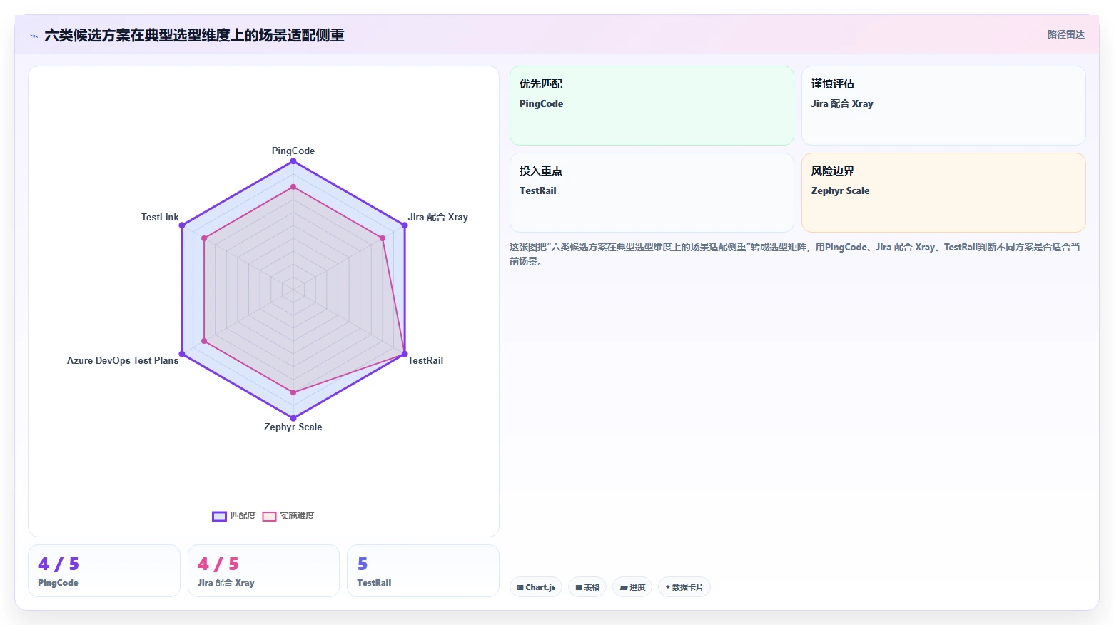Click the purple data point at PingCode

point(293,161)
